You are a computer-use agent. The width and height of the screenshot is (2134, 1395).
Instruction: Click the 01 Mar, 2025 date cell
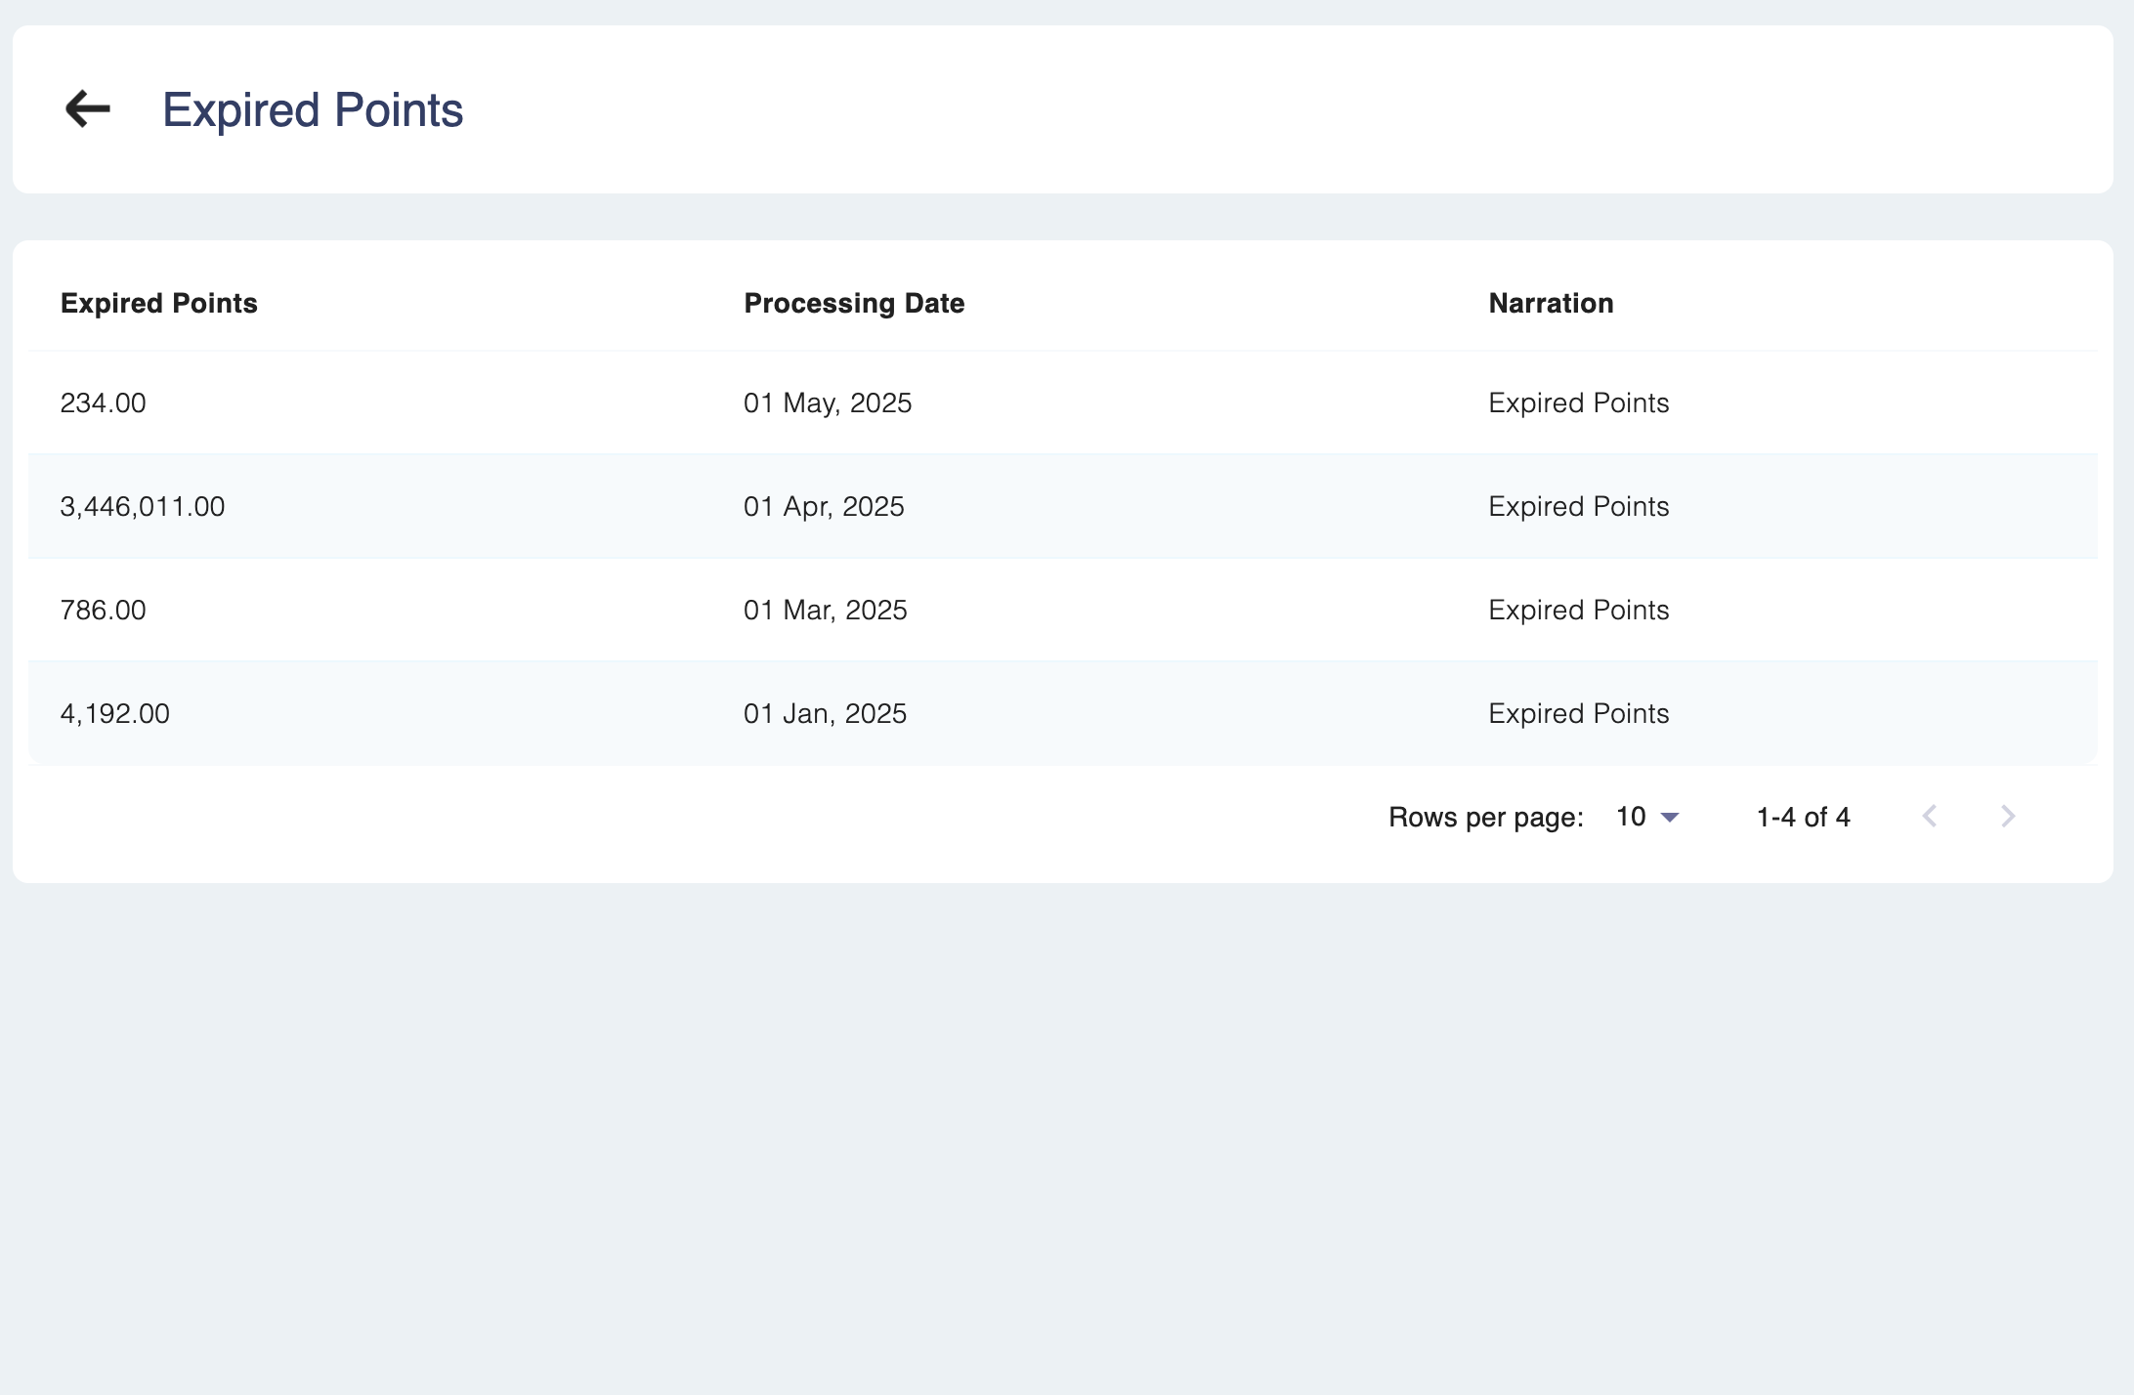826,611
